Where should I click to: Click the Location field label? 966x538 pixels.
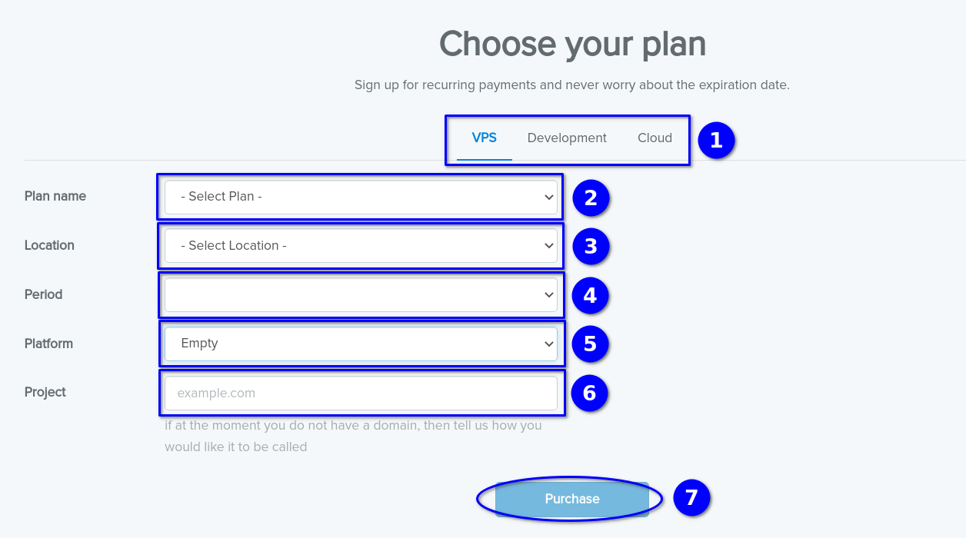(x=49, y=246)
